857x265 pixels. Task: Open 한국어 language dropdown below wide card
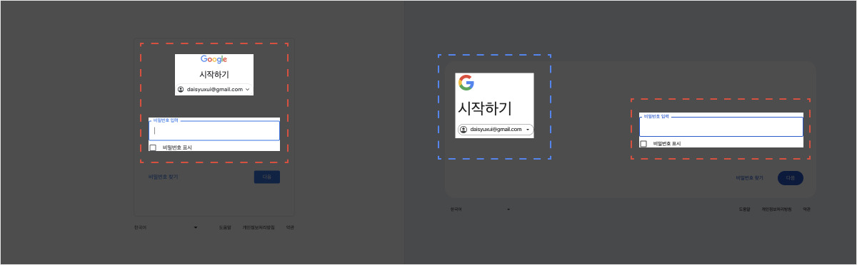tap(481, 209)
